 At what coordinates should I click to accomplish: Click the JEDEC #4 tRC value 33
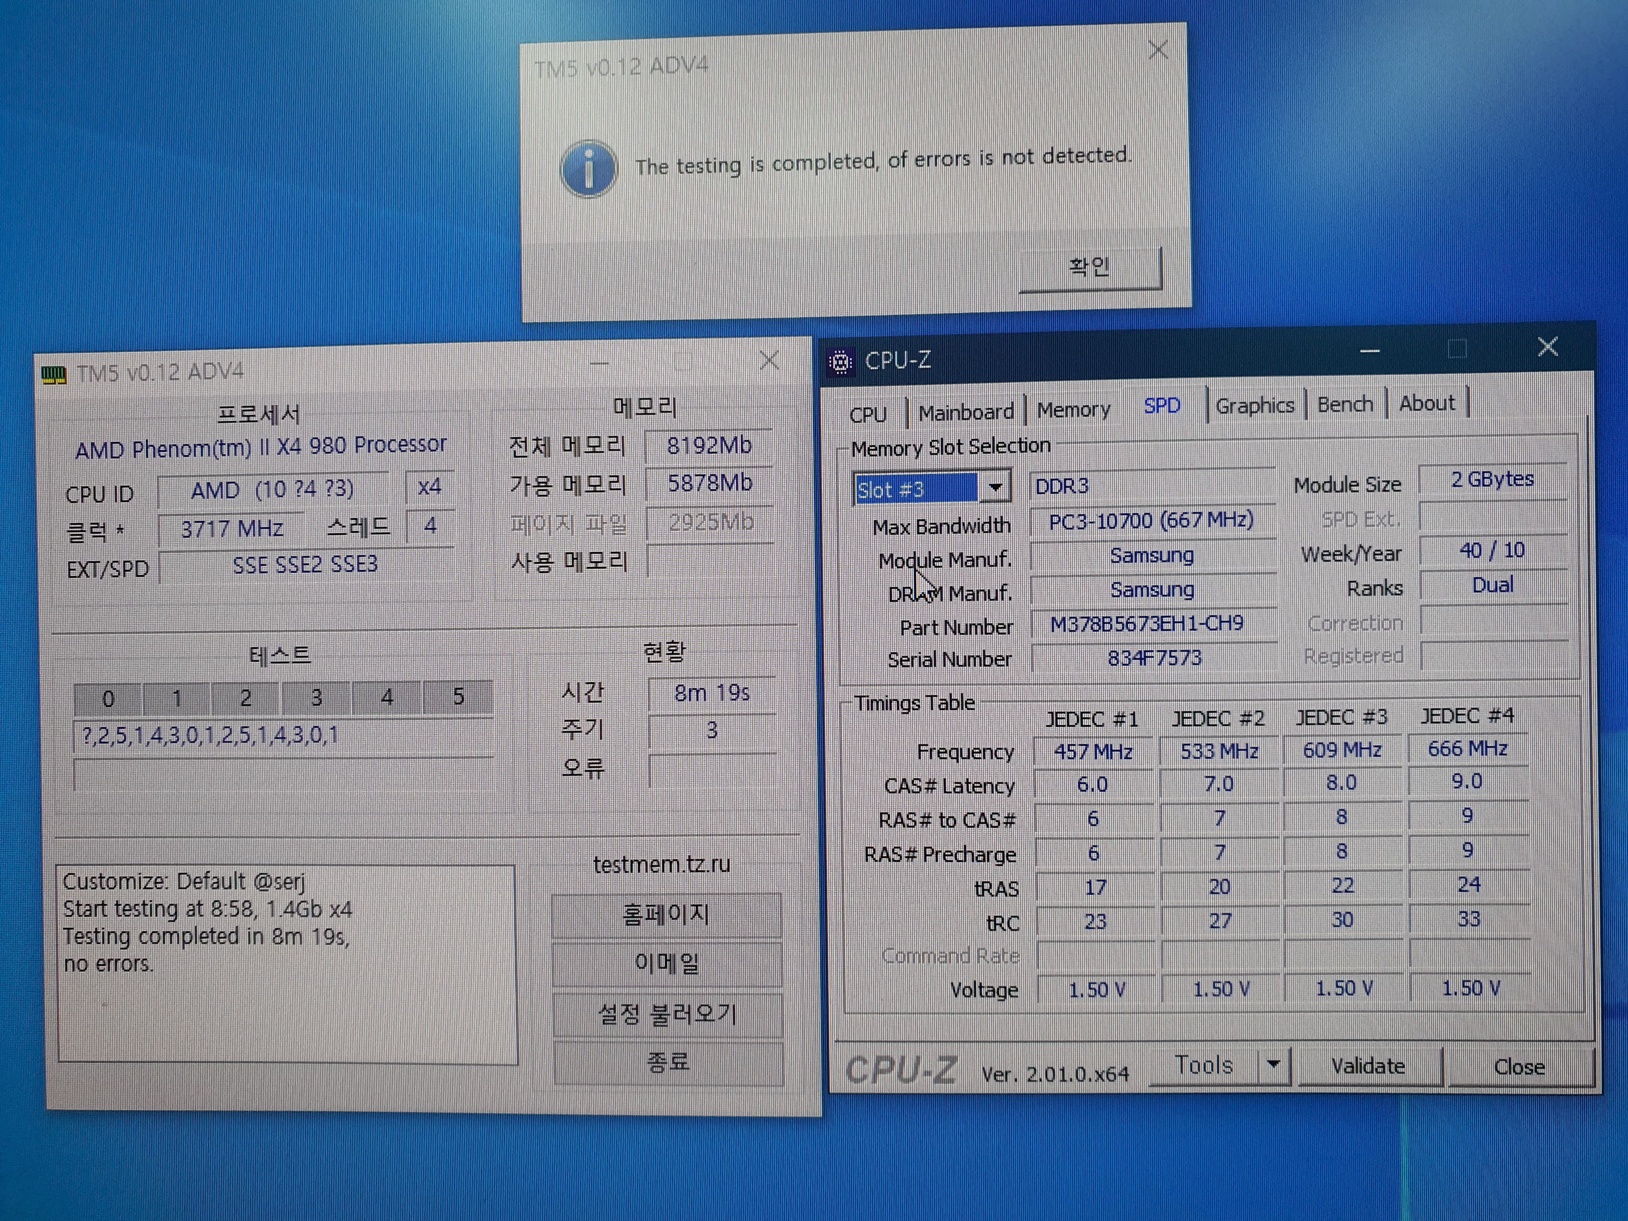(x=1468, y=919)
